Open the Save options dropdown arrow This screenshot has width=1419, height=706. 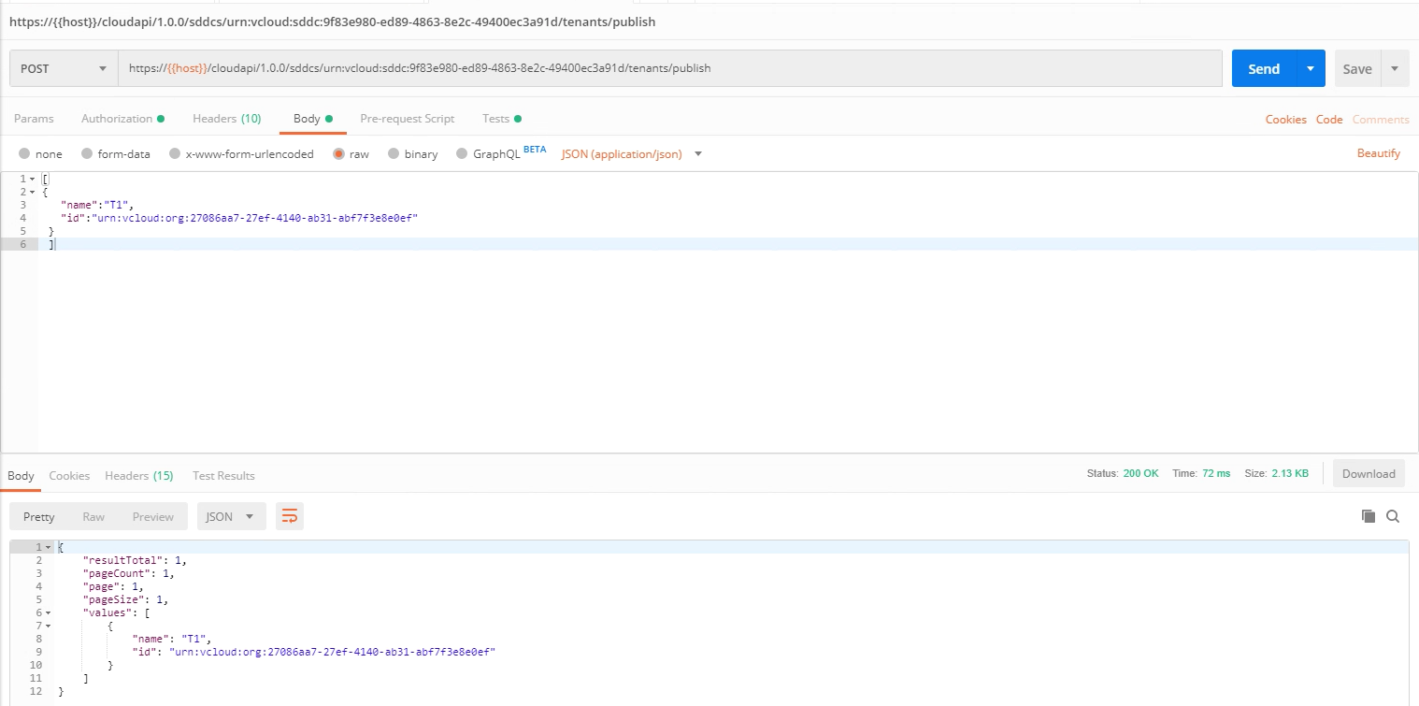(x=1395, y=68)
